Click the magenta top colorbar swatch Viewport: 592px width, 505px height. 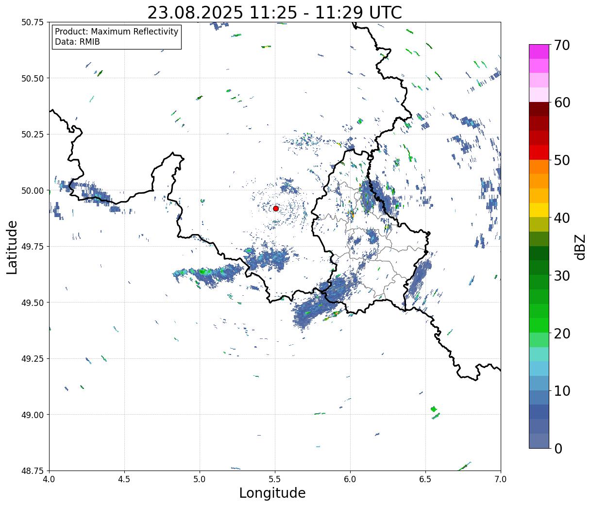539,51
